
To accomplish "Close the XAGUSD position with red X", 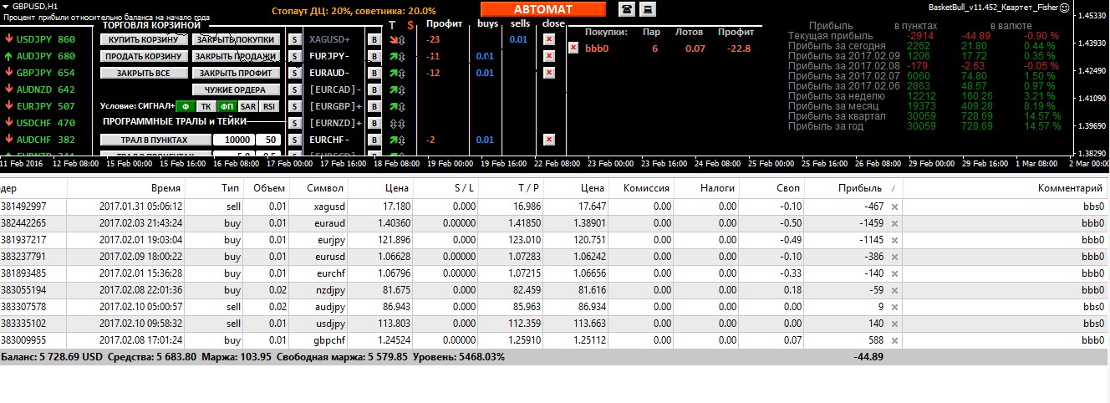I will pos(548,39).
